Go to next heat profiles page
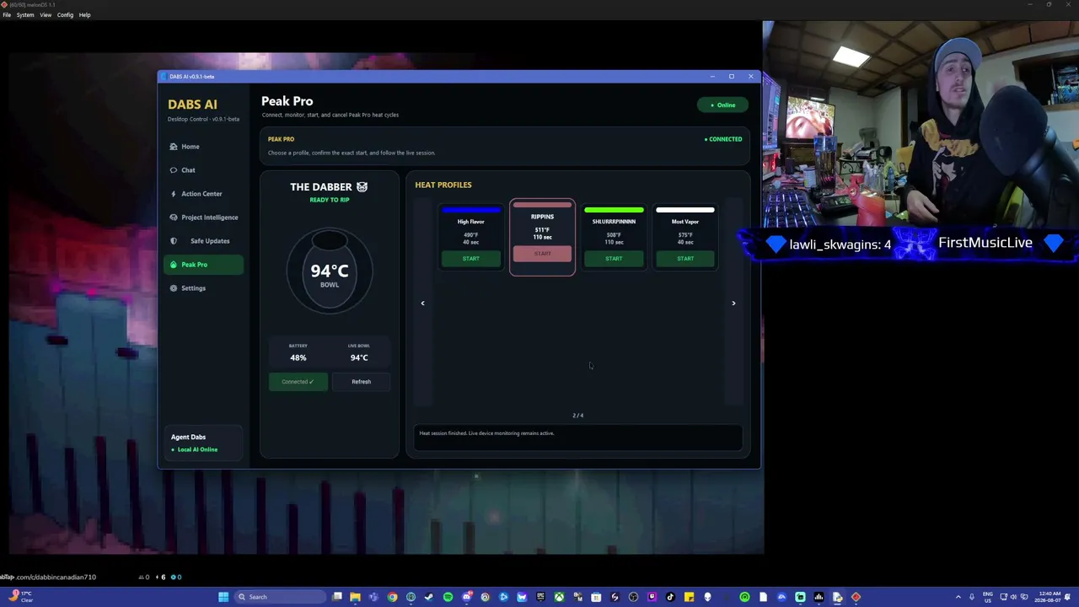This screenshot has height=607, width=1079. pos(733,303)
